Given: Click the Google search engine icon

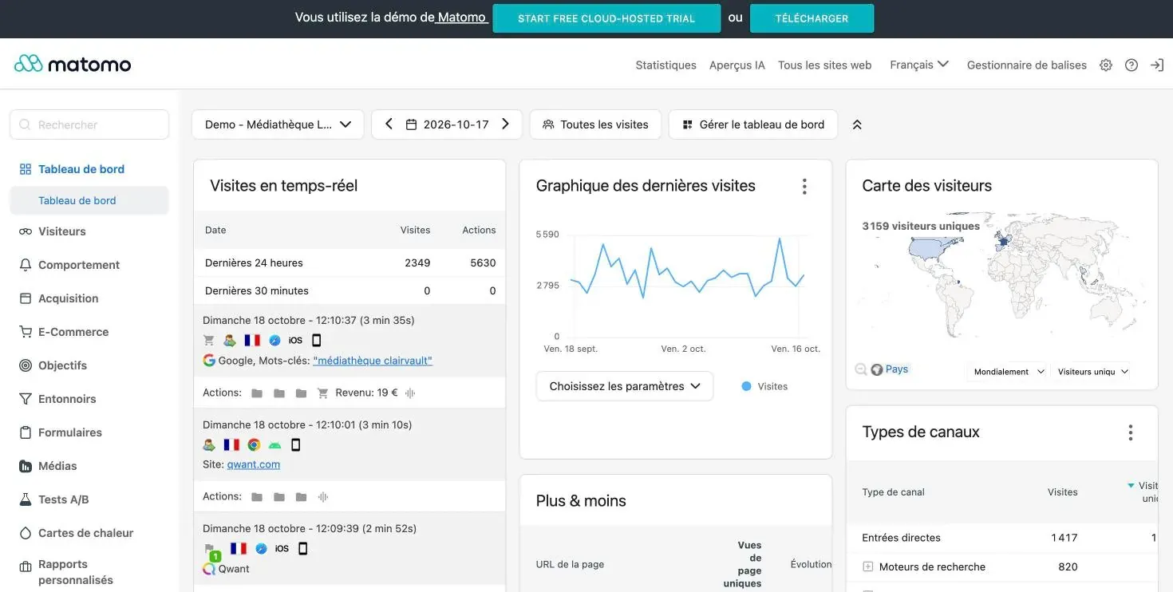Looking at the screenshot, I should (x=209, y=361).
